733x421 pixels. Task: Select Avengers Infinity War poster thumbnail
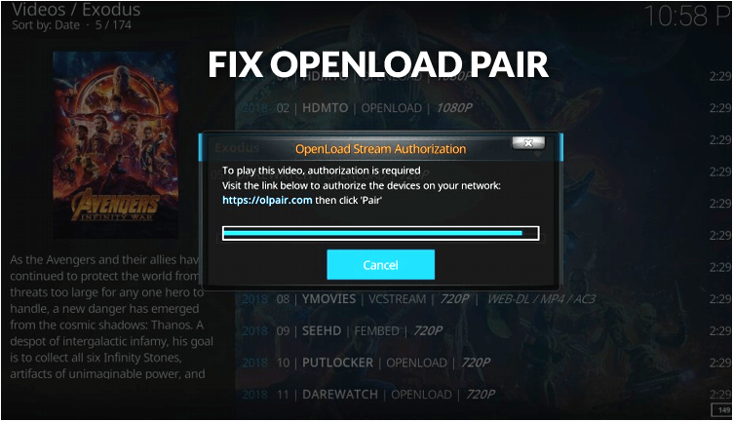pyautogui.click(x=115, y=145)
